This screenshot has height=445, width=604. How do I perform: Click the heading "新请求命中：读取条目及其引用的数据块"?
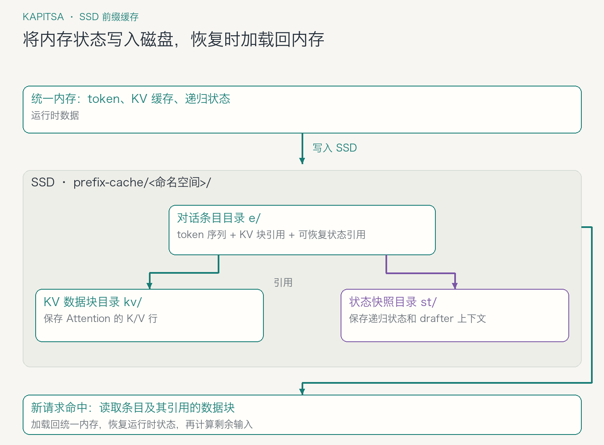pyautogui.click(x=133, y=408)
